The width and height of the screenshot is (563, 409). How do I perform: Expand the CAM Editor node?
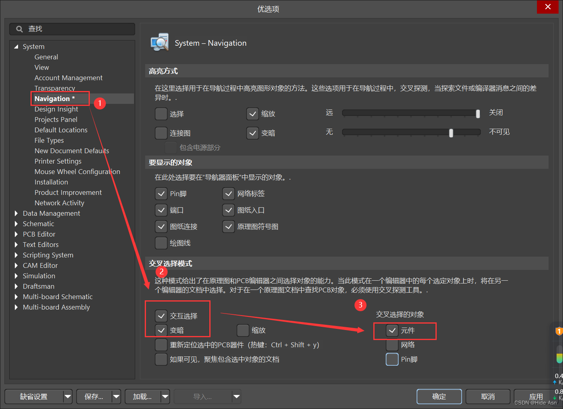point(16,265)
